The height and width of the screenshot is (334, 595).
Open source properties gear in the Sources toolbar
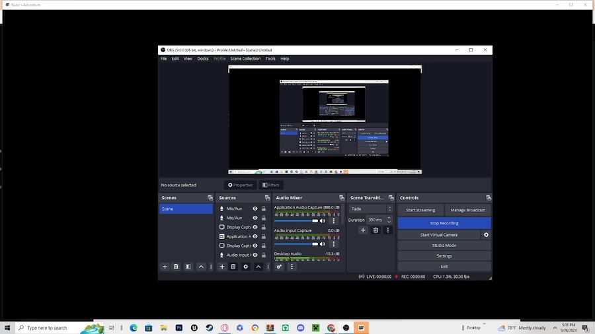[x=245, y=267]
